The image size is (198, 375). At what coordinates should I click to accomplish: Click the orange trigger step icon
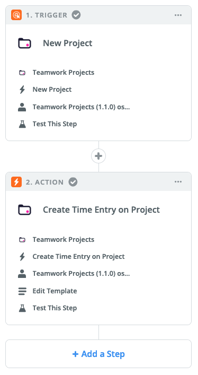pyautogui.click(x=16, y=15)
